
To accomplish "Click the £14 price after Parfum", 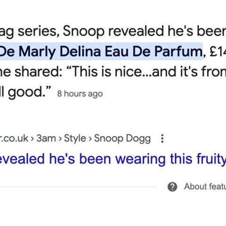I will pos(218,51).
